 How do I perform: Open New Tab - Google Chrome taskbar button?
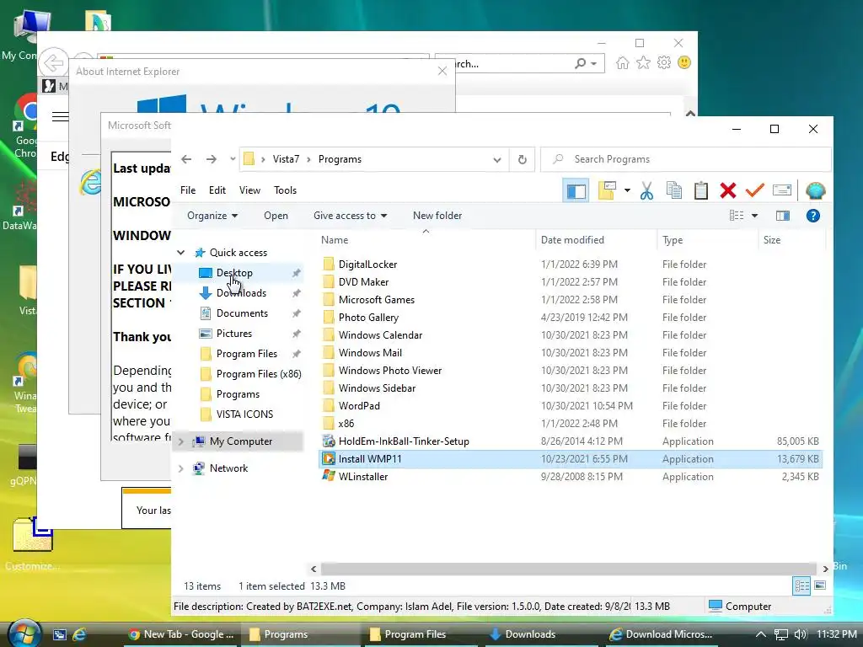pyautogui.click(x=181, y=634)
